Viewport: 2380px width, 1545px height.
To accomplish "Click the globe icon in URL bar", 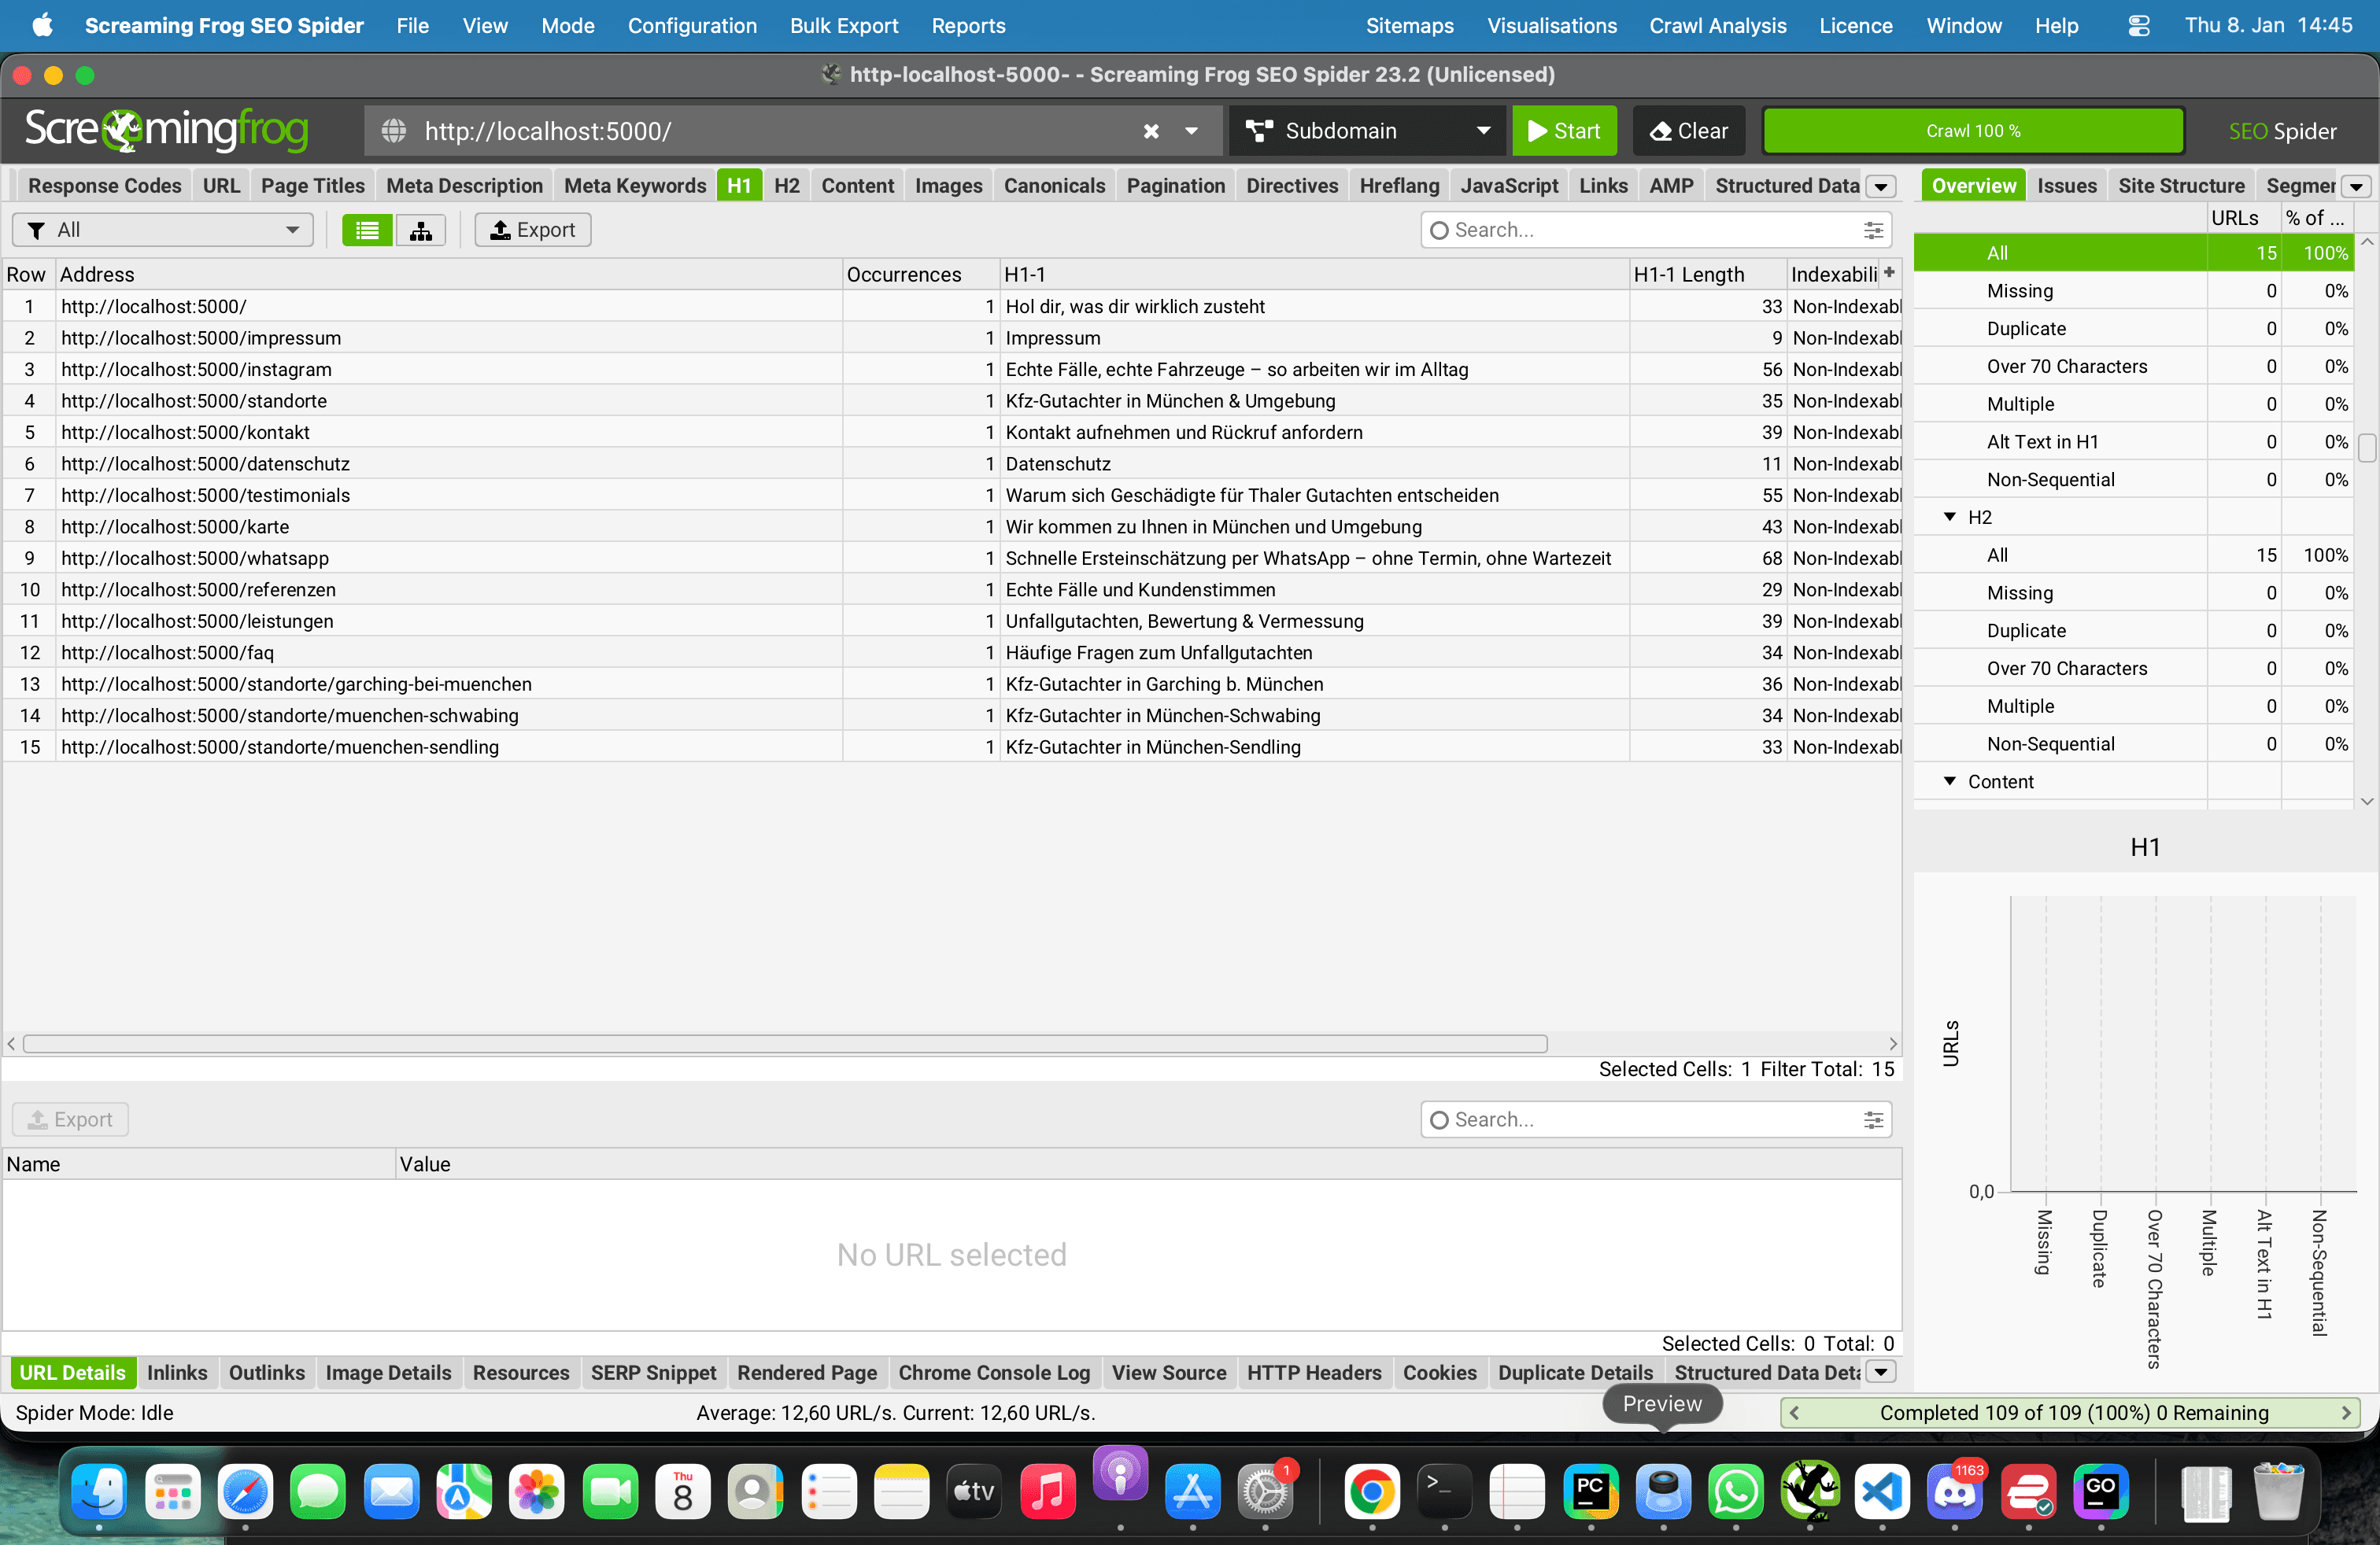I will click(394, 131).
